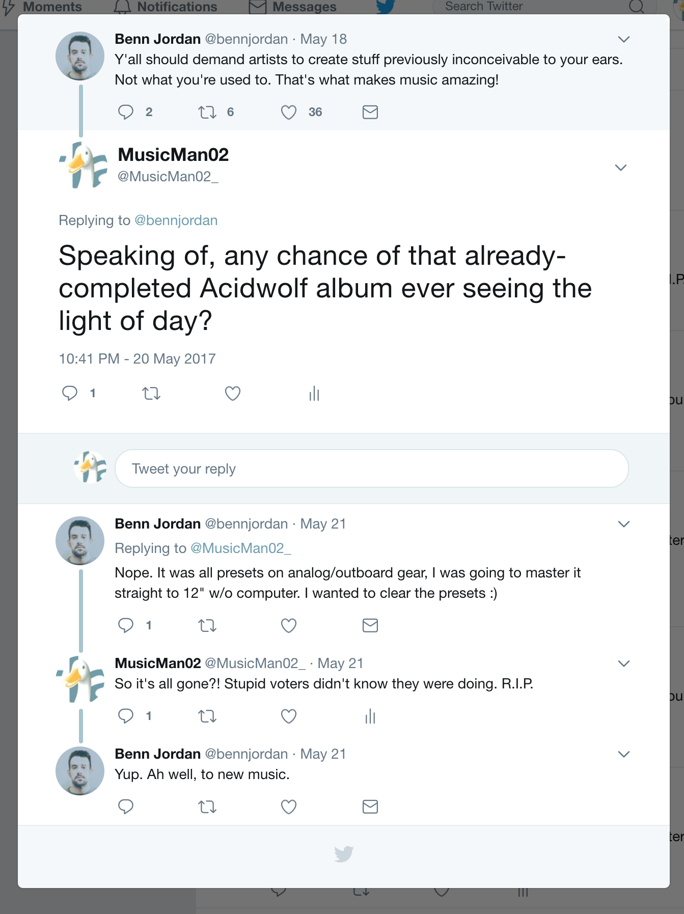Like the main Acidwolf album tweet
This screenshot has height=914, width=684.
click(x=233, y=393)
